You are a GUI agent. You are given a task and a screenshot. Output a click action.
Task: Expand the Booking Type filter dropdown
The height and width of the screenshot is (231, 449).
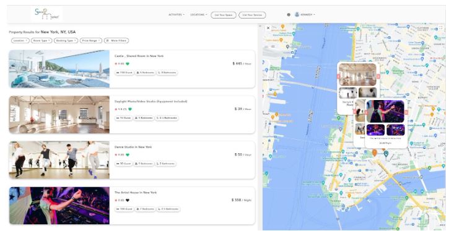pyautogui.click(x=66, y=41)
